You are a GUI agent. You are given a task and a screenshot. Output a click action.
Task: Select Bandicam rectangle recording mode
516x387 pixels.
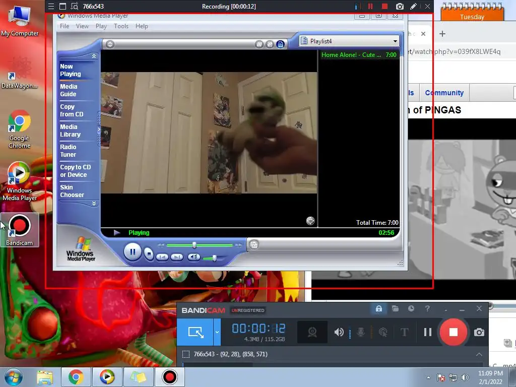click(196, 332)
